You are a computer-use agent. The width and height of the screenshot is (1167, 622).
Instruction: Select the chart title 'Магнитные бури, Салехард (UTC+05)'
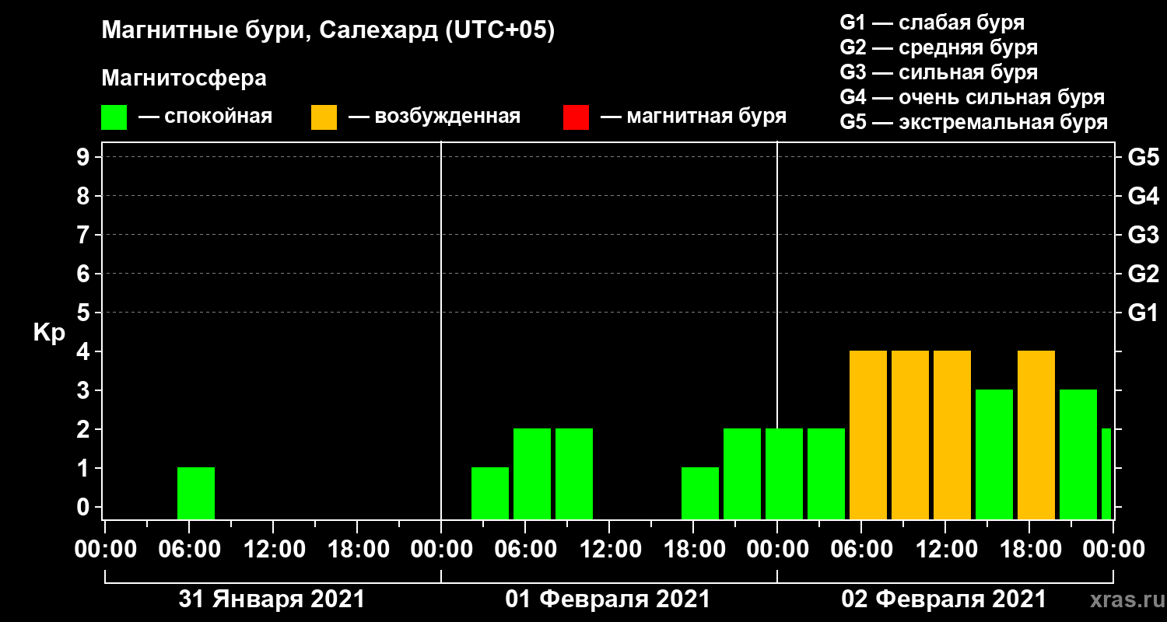pos(328,32)
